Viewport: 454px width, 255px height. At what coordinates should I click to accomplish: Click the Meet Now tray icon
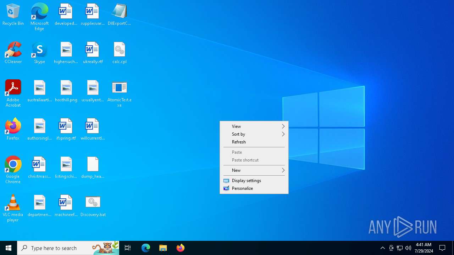pyautogui.click(x=391, y=248)
